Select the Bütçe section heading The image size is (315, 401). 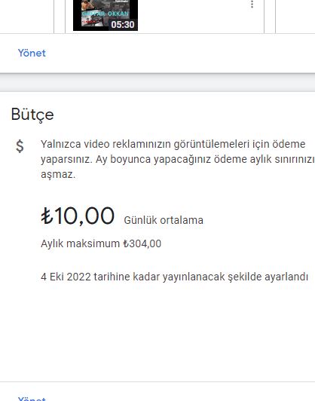[x=32, y=115]
